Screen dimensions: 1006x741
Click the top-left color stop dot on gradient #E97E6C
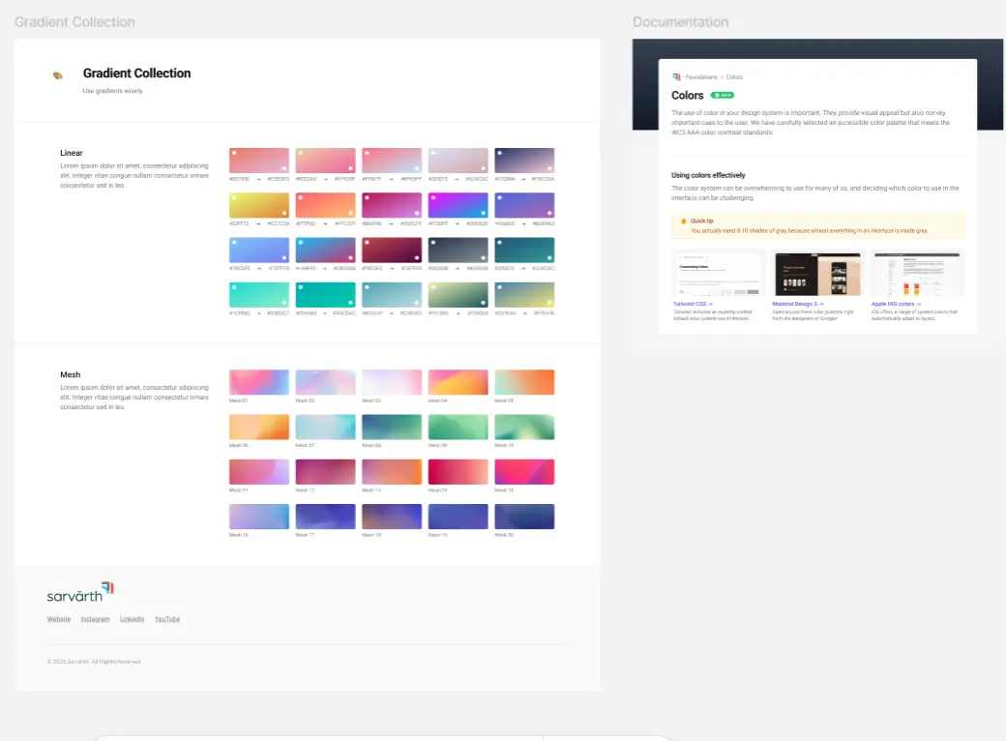click(x=234, y=151)
